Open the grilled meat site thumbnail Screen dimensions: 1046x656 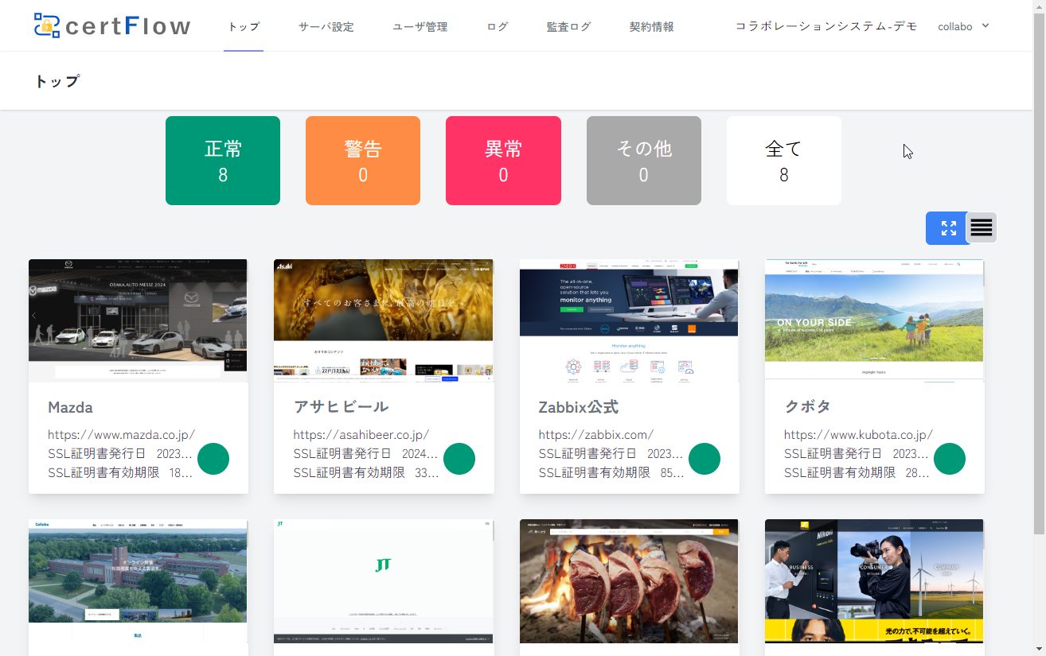click(x=629, y=581)
